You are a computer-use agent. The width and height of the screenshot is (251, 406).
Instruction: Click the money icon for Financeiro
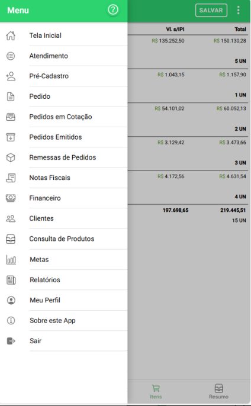[x=11, y=198]
